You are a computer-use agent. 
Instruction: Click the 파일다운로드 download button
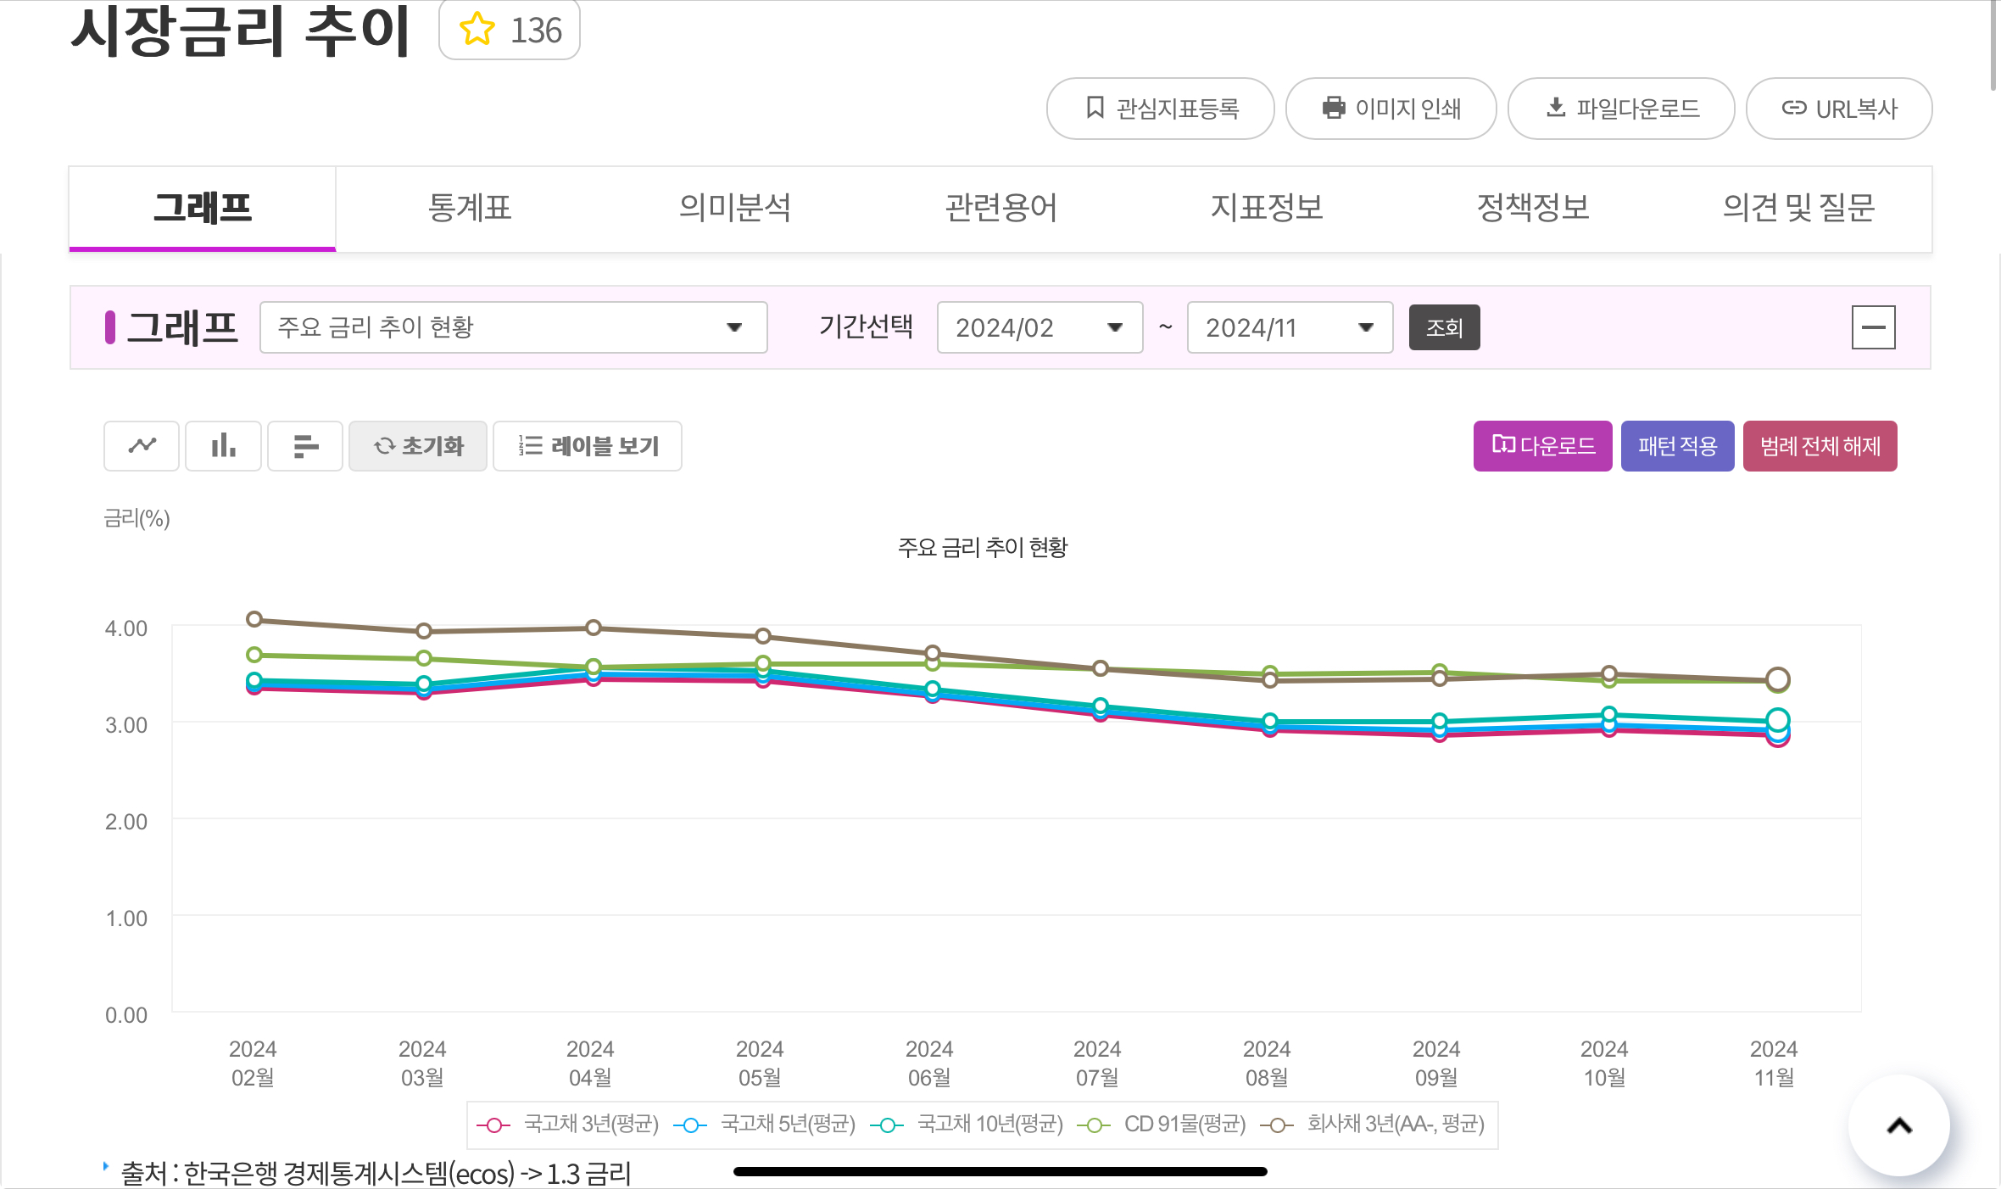[x=1621, y=109]
